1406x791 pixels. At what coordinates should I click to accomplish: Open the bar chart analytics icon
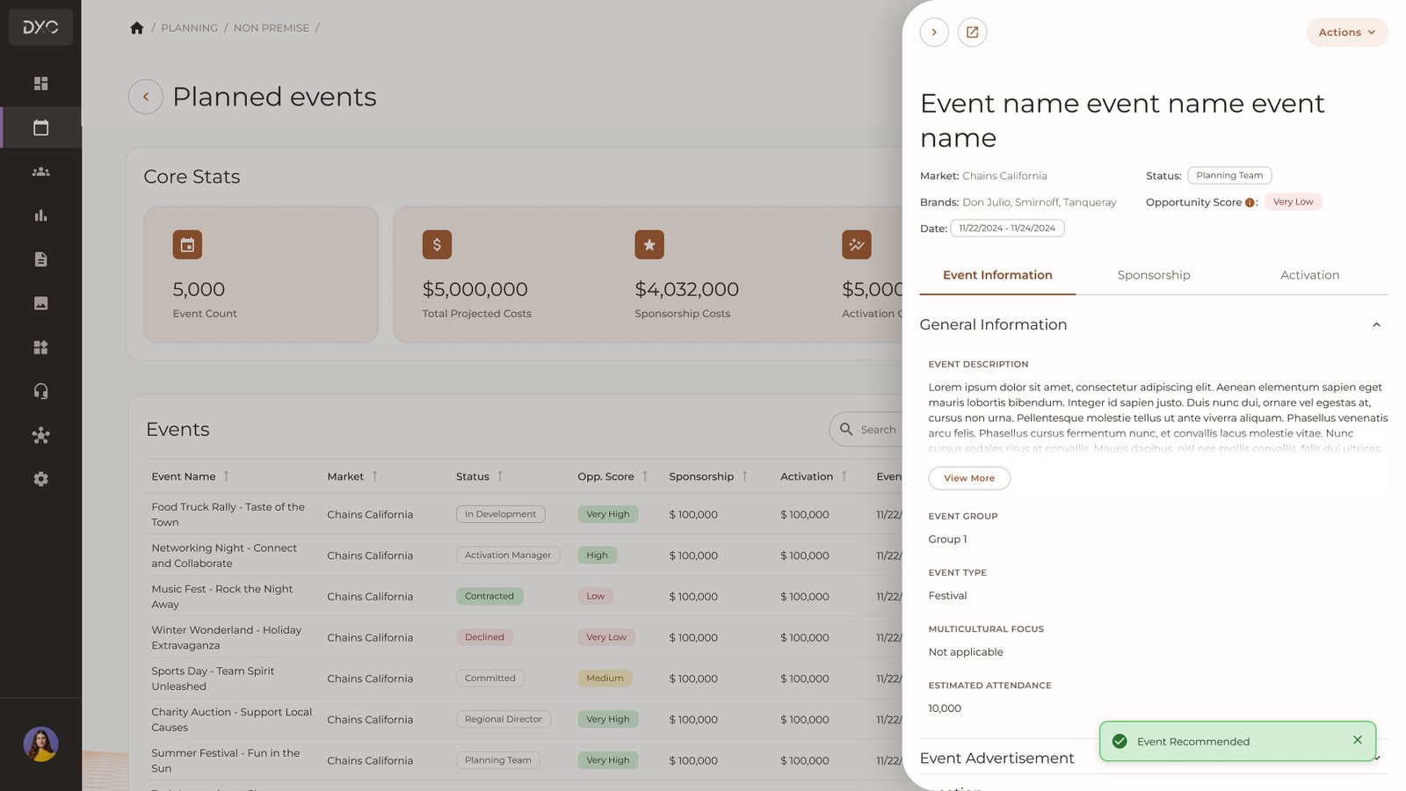pos(40,215)
